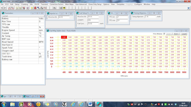Click the Timing Alignment teeth field
191x107 pixels.
point(150,17)
